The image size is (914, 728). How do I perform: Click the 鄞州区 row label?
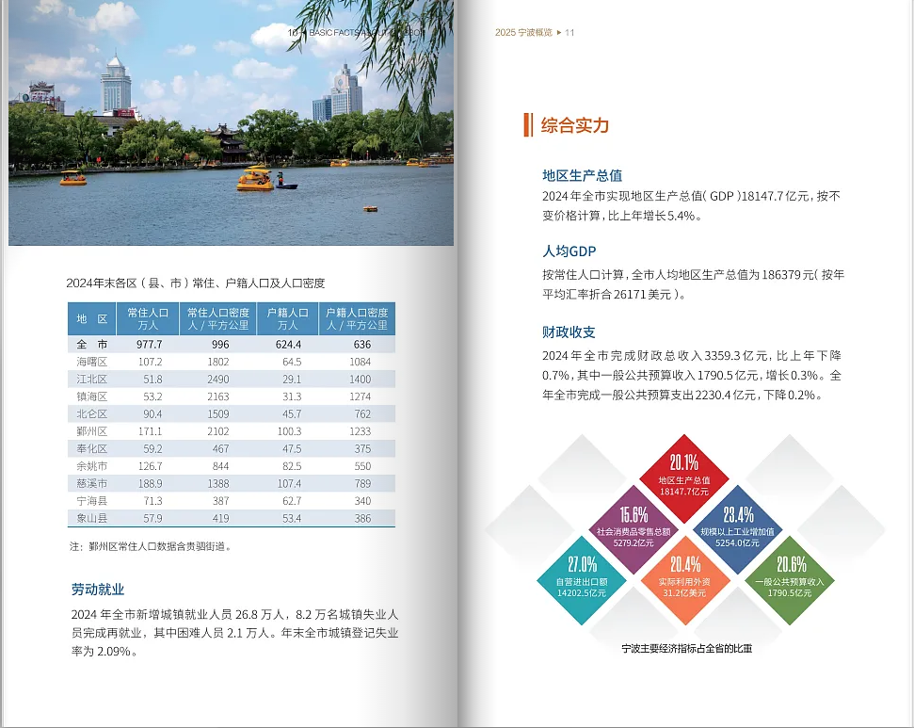[x=92, y=430]
